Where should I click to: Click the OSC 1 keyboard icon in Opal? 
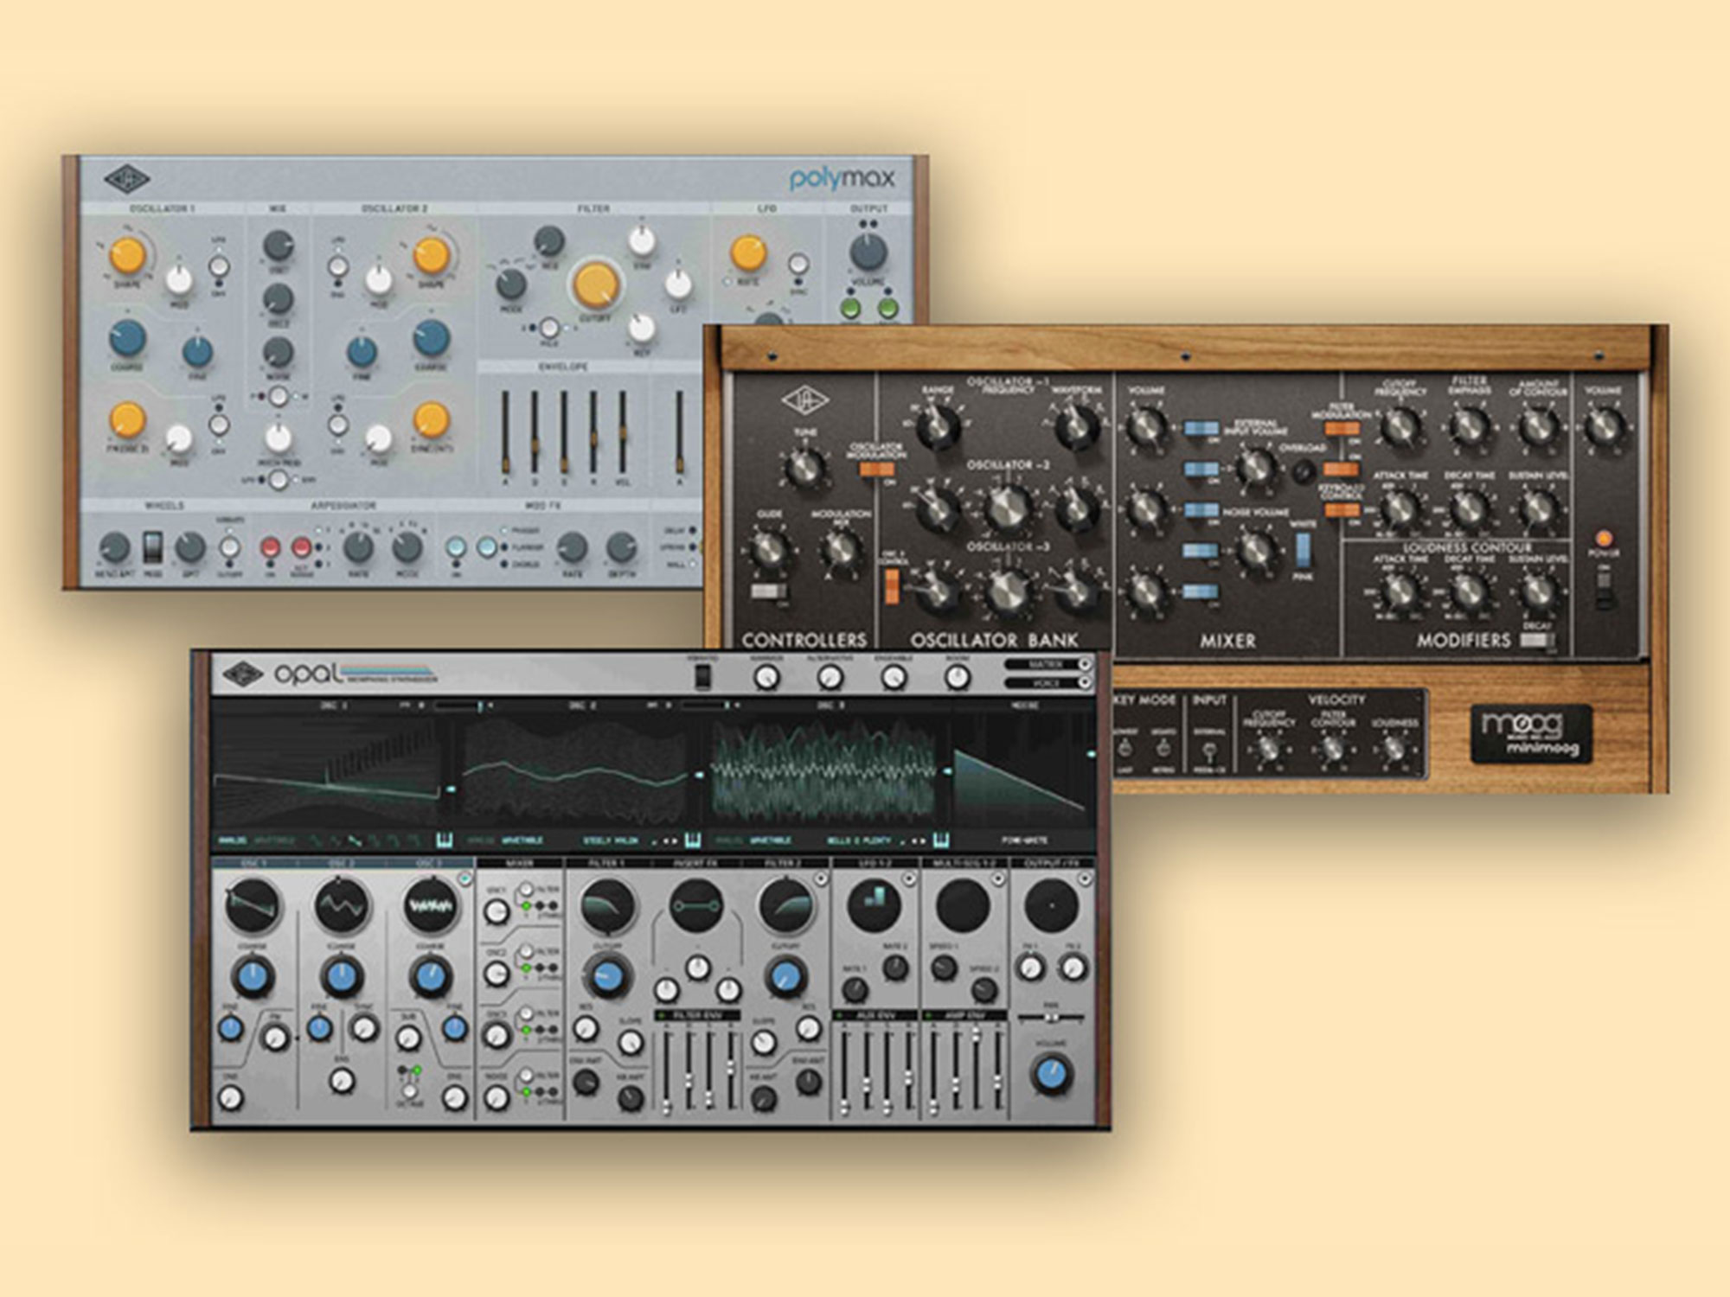(445, 840)
